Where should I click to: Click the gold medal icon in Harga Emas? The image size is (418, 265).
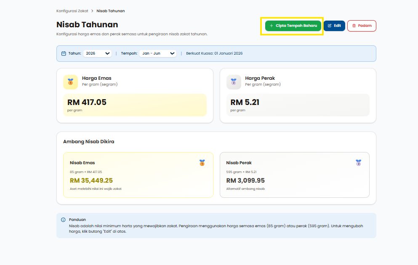pyautogui.click(x=70, y=82)
